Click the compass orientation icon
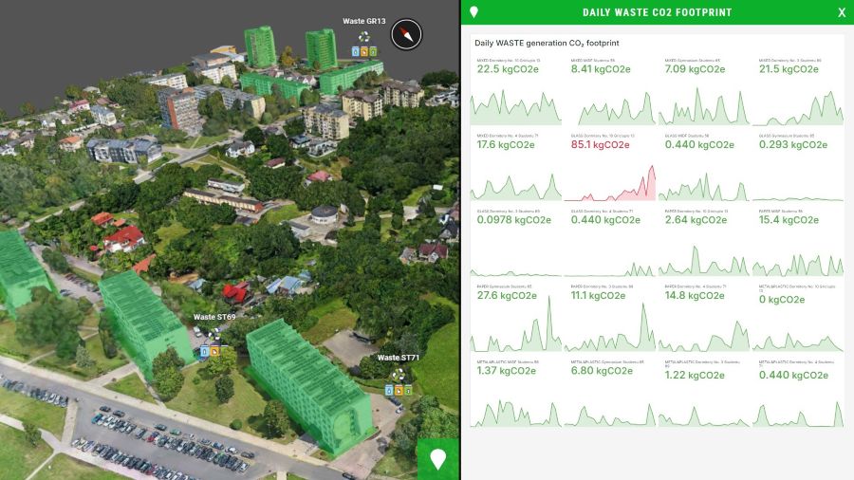 406,34
